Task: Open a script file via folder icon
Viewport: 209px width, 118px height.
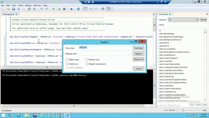Action: [x=8, y=9]
